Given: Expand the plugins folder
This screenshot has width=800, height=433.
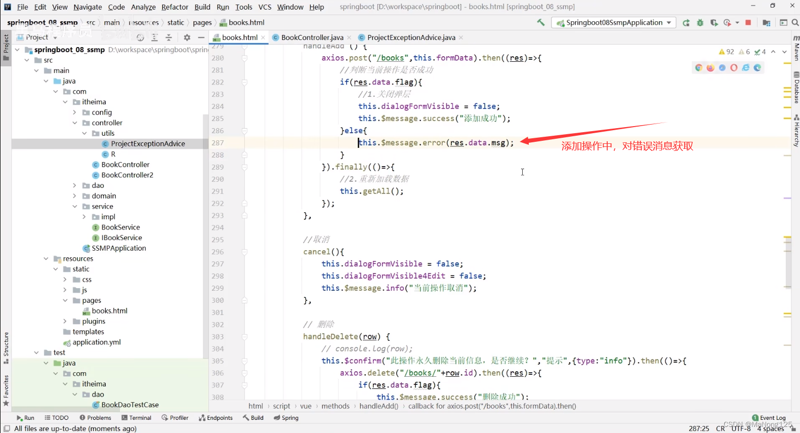Looking at the screenshot, I should (65, 321).
